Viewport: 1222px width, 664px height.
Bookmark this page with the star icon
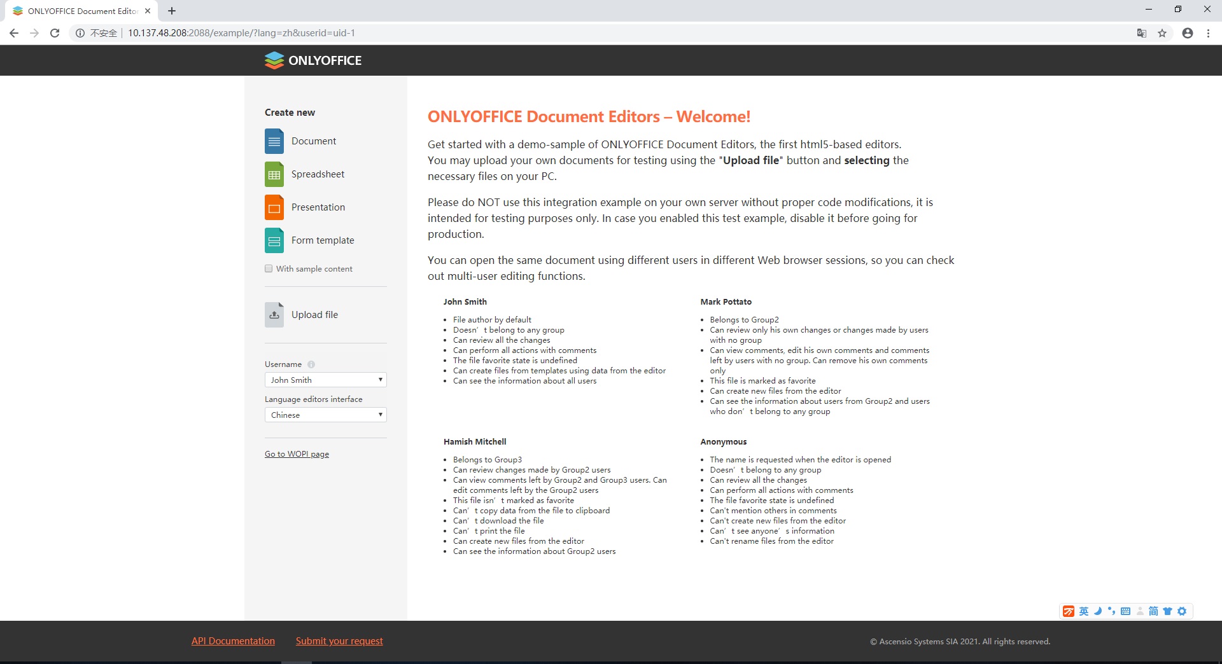tap(1162, 33)
